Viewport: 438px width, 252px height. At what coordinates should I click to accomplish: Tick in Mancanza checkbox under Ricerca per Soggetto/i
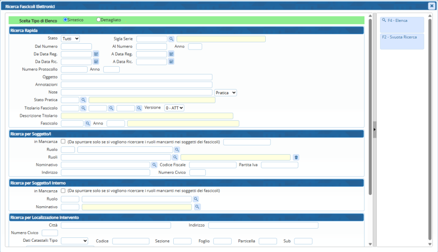pyautogui.click(x=63, y=142)
